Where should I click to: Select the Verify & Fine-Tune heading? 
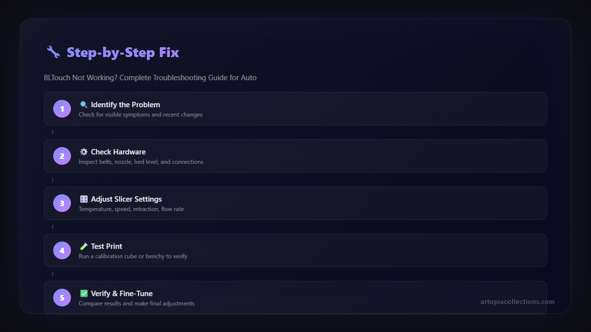coord(122,294)
